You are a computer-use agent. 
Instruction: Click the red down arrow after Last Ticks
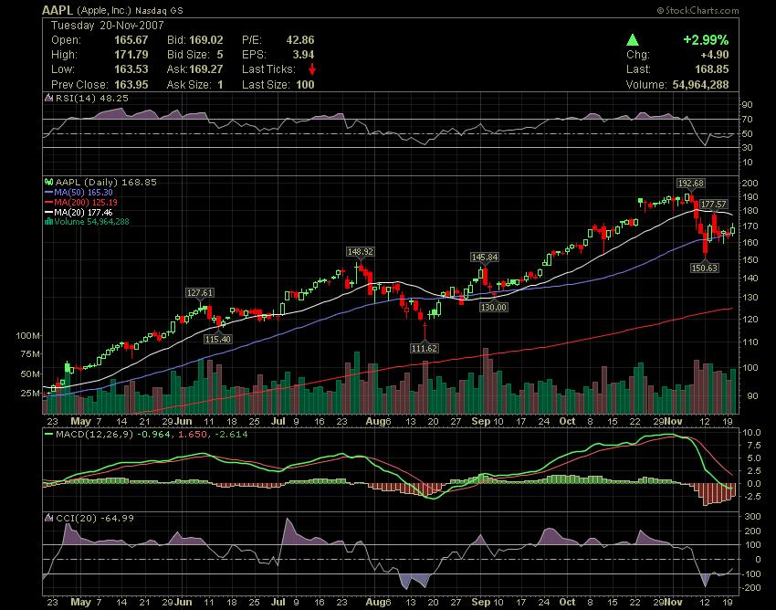312,69
